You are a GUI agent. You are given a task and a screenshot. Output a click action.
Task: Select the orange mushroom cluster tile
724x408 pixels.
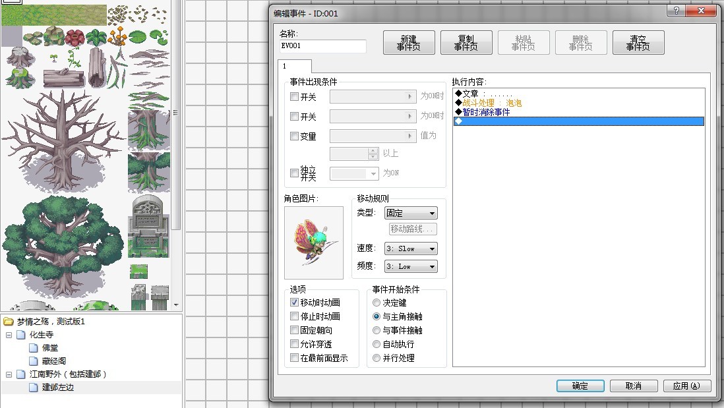[117, 36]
